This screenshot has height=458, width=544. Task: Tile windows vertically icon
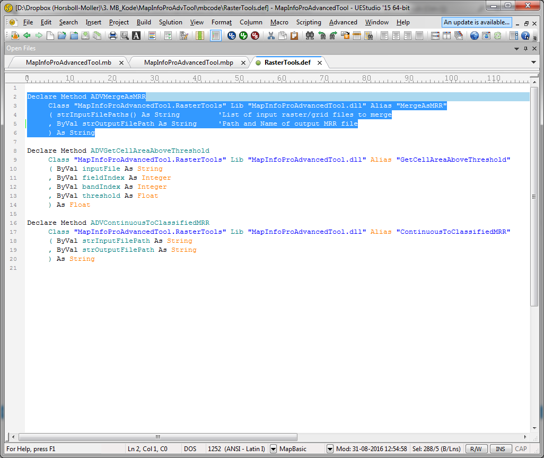[x=447, y=36]
